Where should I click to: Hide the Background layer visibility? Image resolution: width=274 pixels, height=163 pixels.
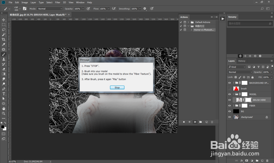point(230,117)
